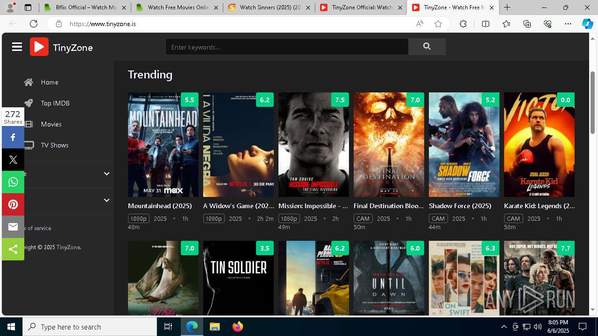Open Copilot sidebar
Screen dimensions: 598x336
coord(587,24)
